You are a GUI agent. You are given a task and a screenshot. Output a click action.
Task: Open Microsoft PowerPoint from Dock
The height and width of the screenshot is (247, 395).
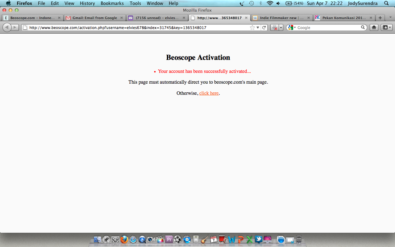click(x=240, y=239)
